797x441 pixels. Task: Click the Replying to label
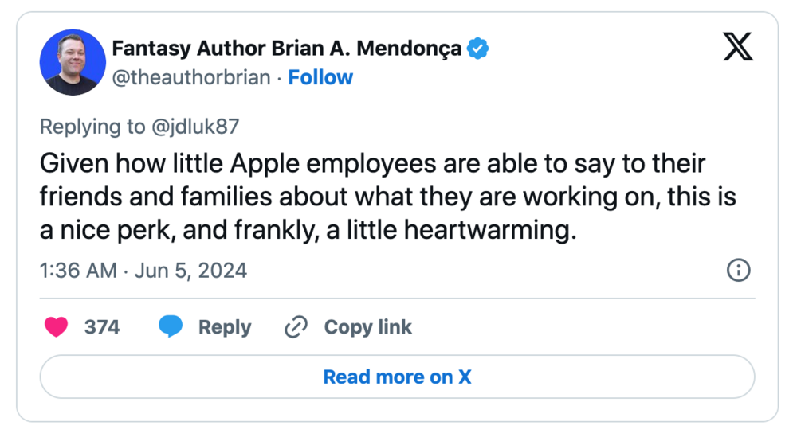pyautogui.click(x=90, y=127)
